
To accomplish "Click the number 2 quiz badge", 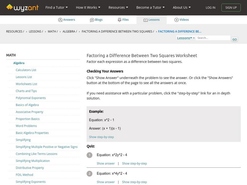I will [90, 174].
